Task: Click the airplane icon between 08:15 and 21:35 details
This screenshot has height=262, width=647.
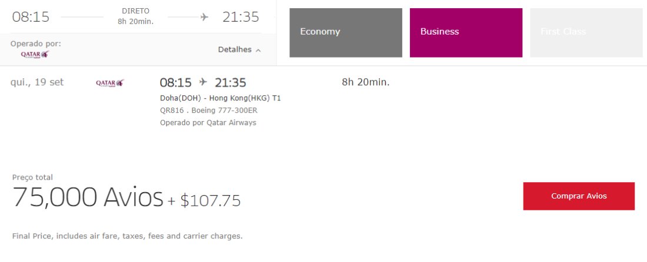Action: click(202, 82)
